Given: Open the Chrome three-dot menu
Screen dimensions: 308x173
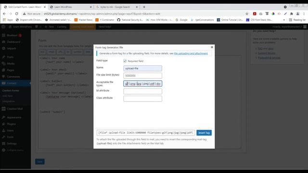Looking at the screenshot, I should pos(304,14).
